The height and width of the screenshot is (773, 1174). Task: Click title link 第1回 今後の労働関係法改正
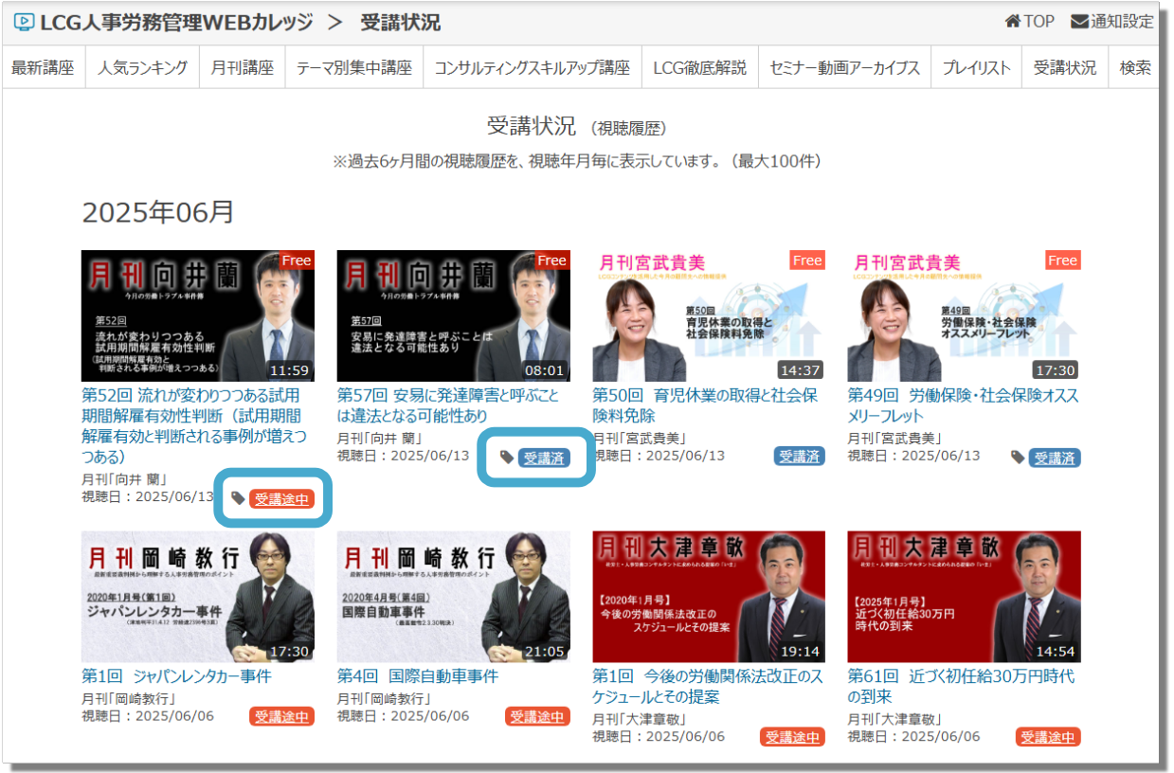click(x=708, y=687)
